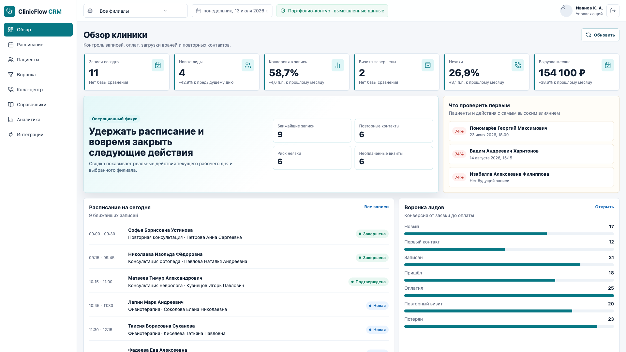Select appointment of Софья Борисовна Устинова
Image resolution: width=626 pixels, height=352 pixels.
(239, 234)
